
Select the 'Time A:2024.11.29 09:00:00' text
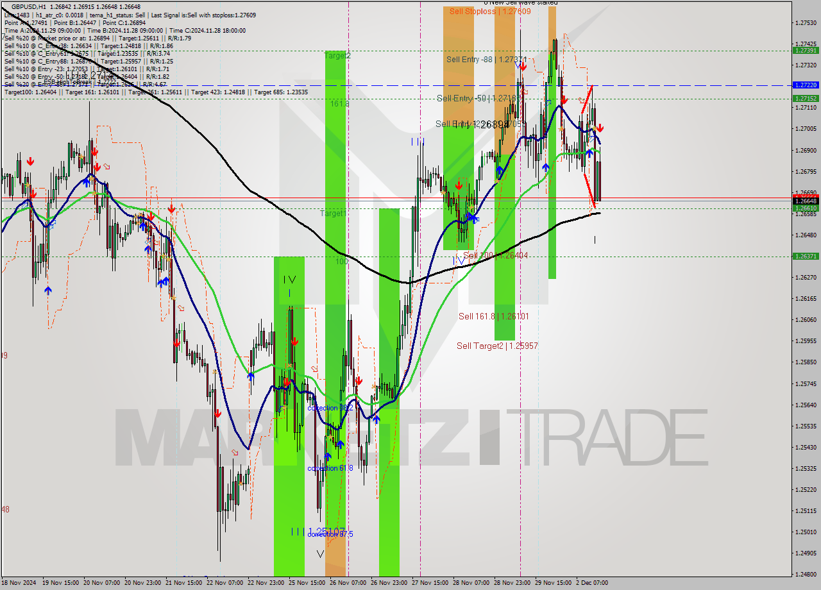43,30
